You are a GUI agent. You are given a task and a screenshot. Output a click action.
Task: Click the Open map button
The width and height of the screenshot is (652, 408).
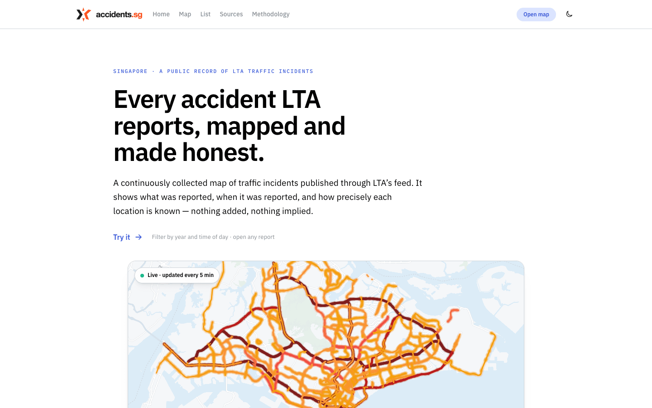tap(536, 15)
